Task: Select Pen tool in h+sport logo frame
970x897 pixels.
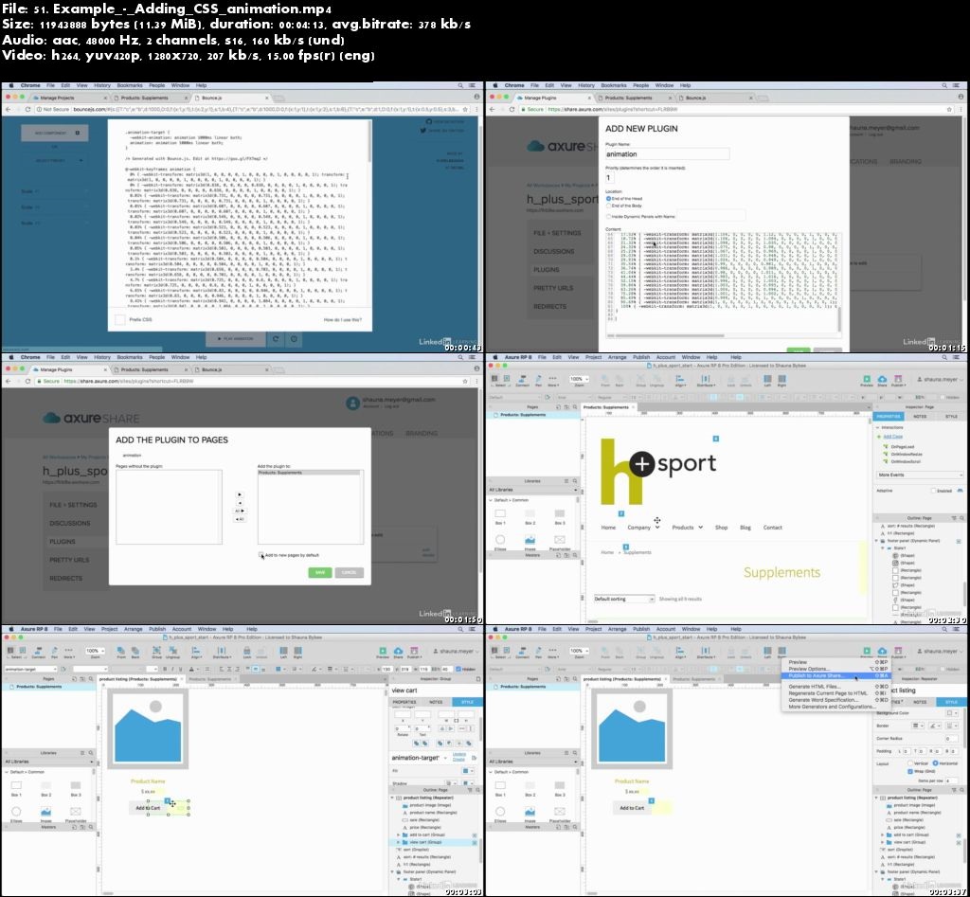Action: coord(538,380)
